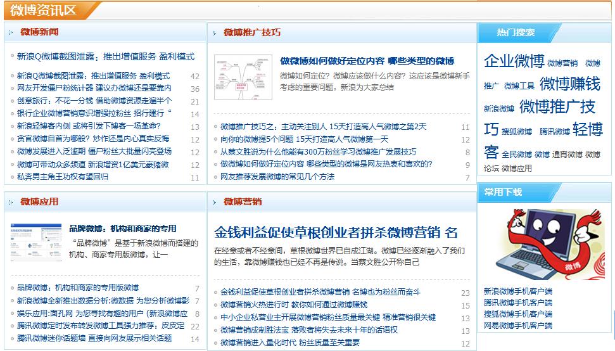Open headline 做微博如何做好定位内容 哪些类型的微博
The width and height of the screenshot is (615, 351).
(367, 61)
